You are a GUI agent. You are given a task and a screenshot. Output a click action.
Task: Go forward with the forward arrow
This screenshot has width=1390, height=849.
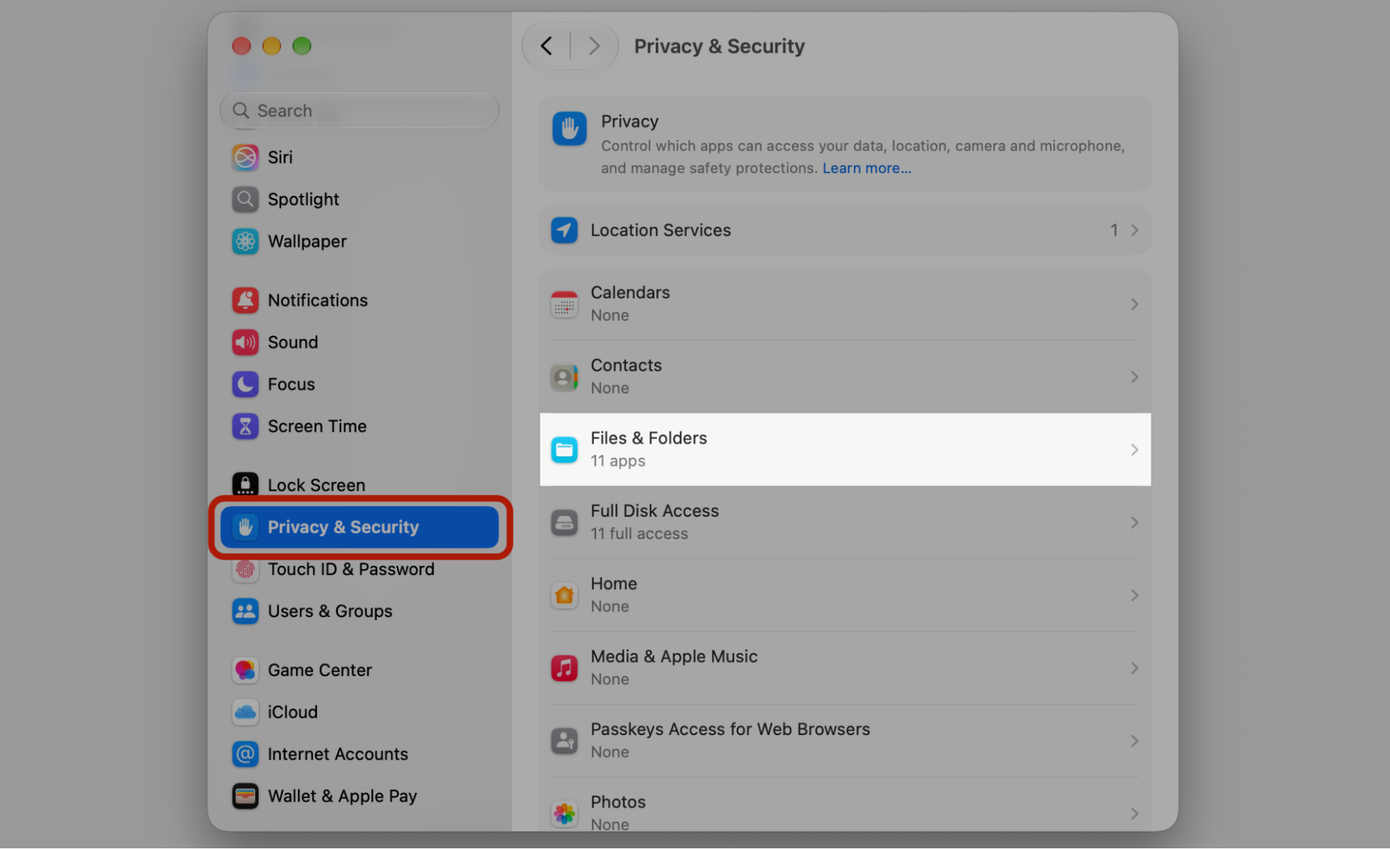(594, 47)
